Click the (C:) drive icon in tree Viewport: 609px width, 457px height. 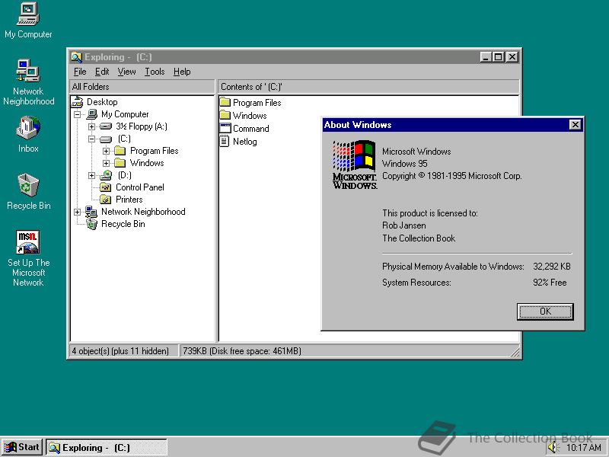106,139
